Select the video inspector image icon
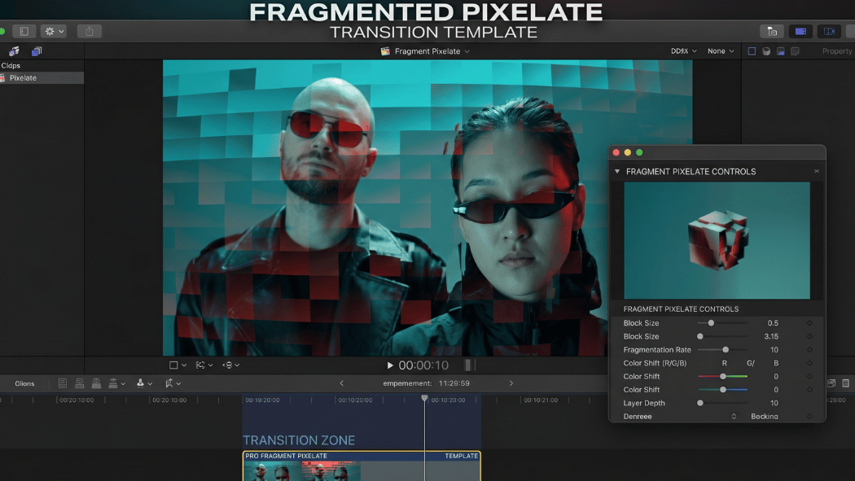The width and height of the screenshot is (855, 481). point(780,51)
